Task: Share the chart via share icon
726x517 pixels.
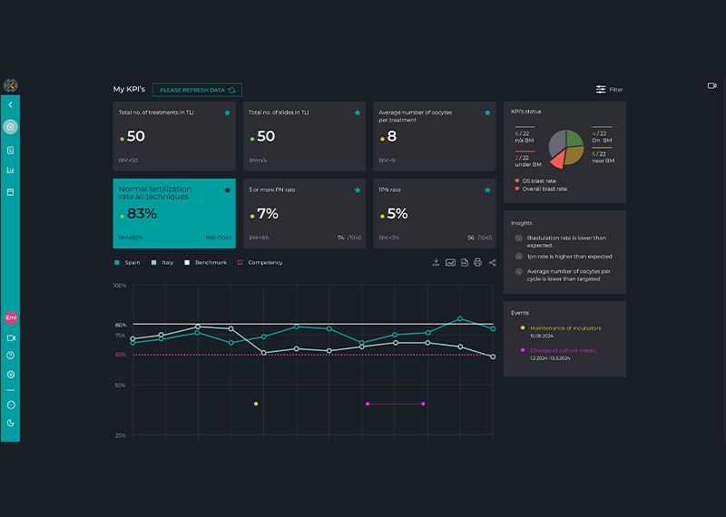Action: [x=493, y=262]
